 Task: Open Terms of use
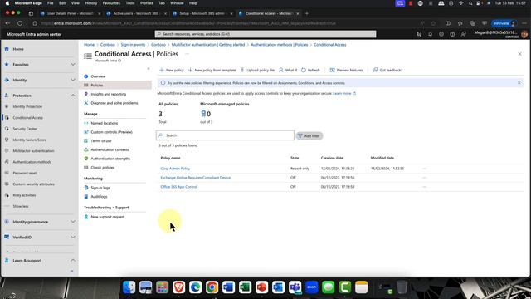tap(101, 140)
